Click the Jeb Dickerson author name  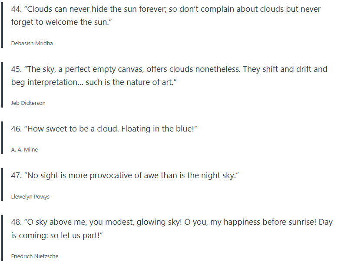click(x=28, y=103)
